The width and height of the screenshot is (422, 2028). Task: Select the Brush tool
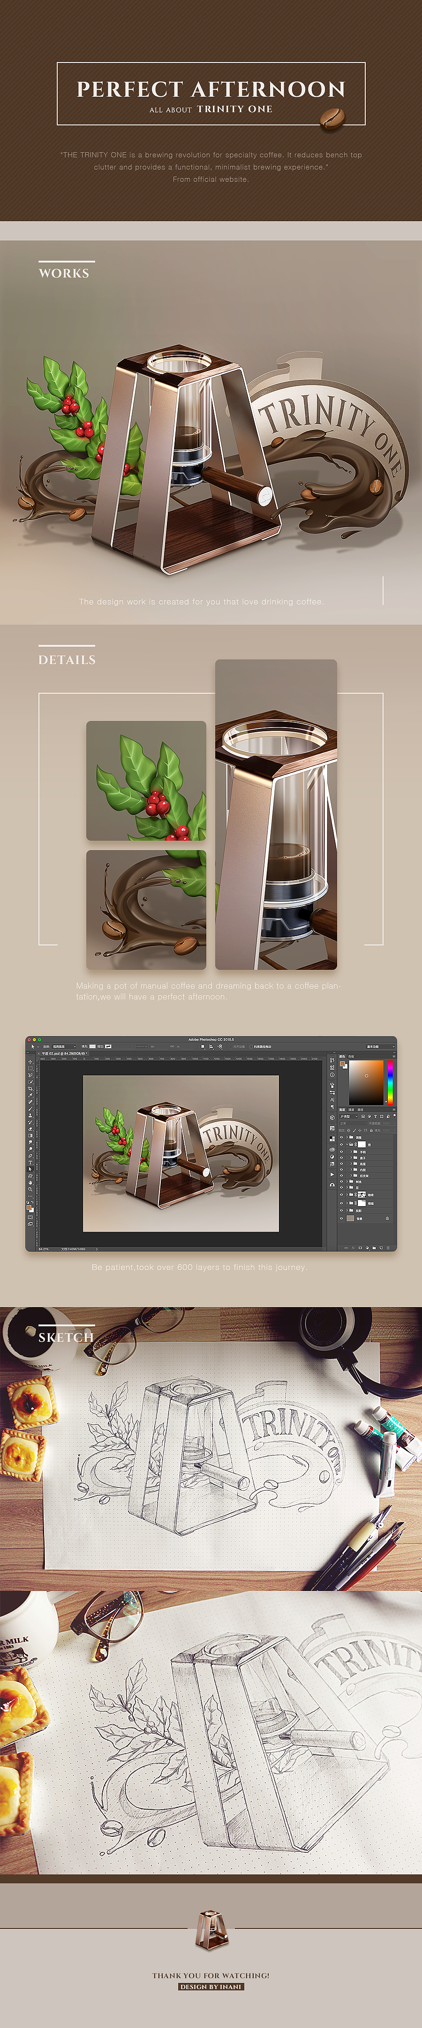(x=30, y=1108)
